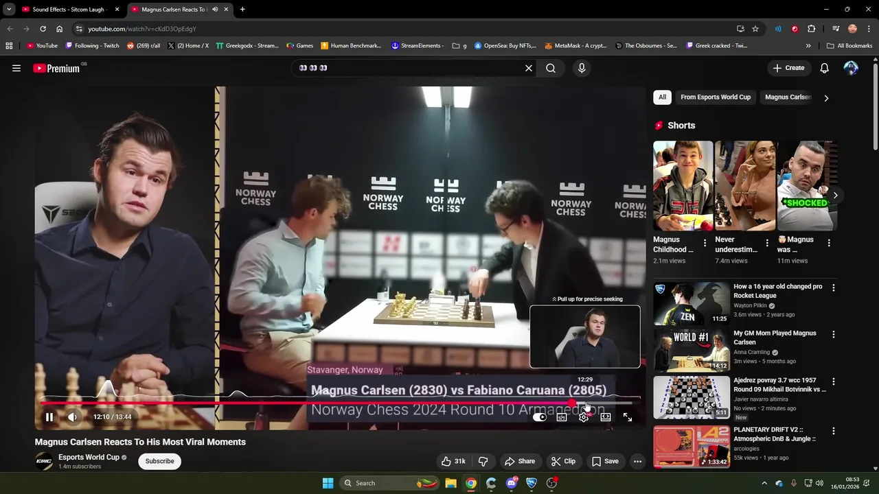Switch to theater mode
Screen dimensions: 879x494
pos(606,416)
